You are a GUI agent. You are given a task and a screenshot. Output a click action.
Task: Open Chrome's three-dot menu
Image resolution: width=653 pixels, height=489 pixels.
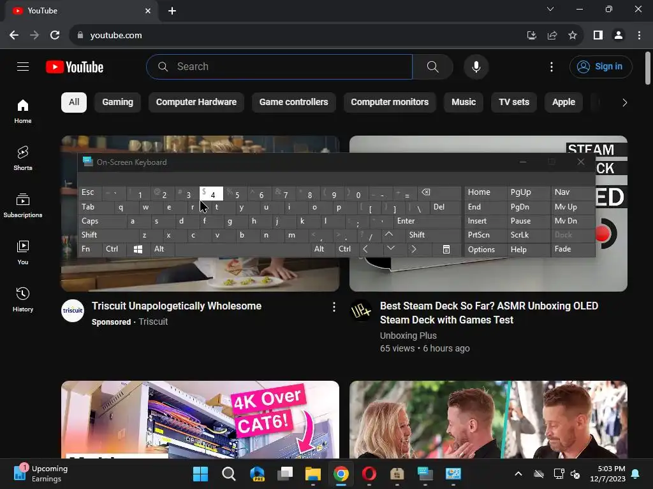click(x=639, y=36)
